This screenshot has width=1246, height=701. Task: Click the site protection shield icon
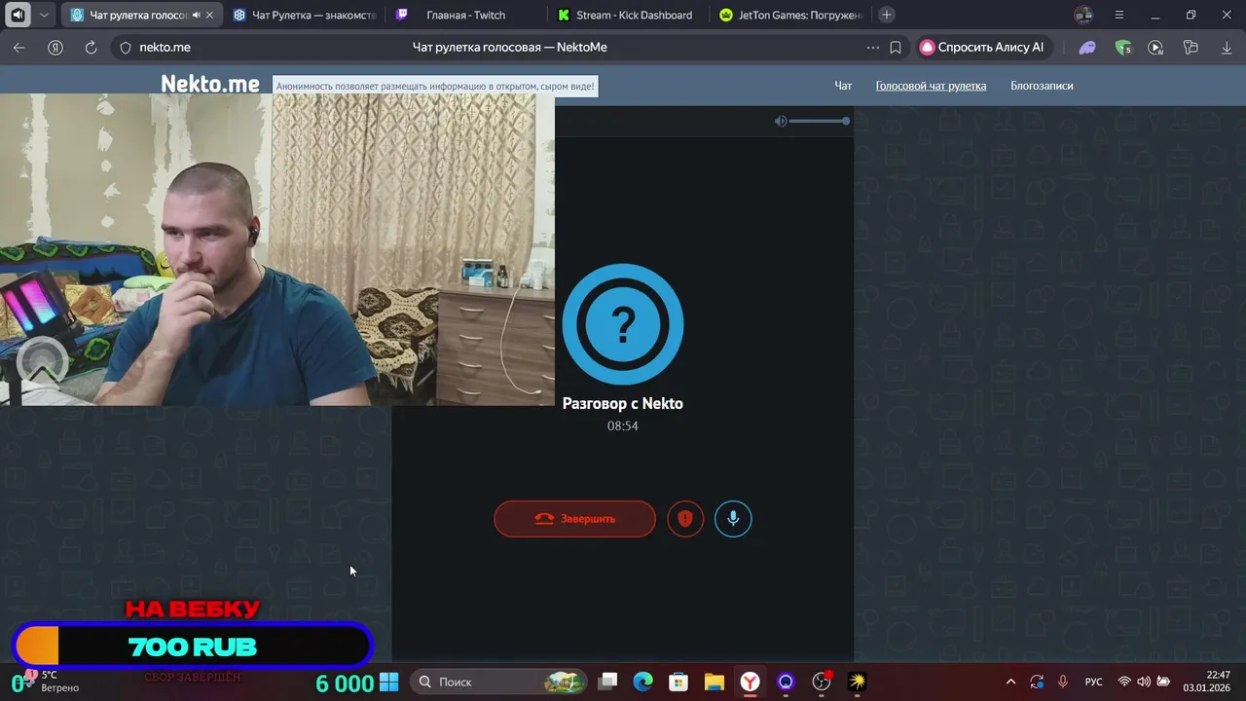(125, 47)
